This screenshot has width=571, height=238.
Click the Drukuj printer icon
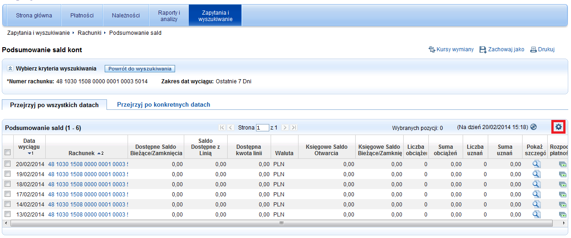point(533,49)
